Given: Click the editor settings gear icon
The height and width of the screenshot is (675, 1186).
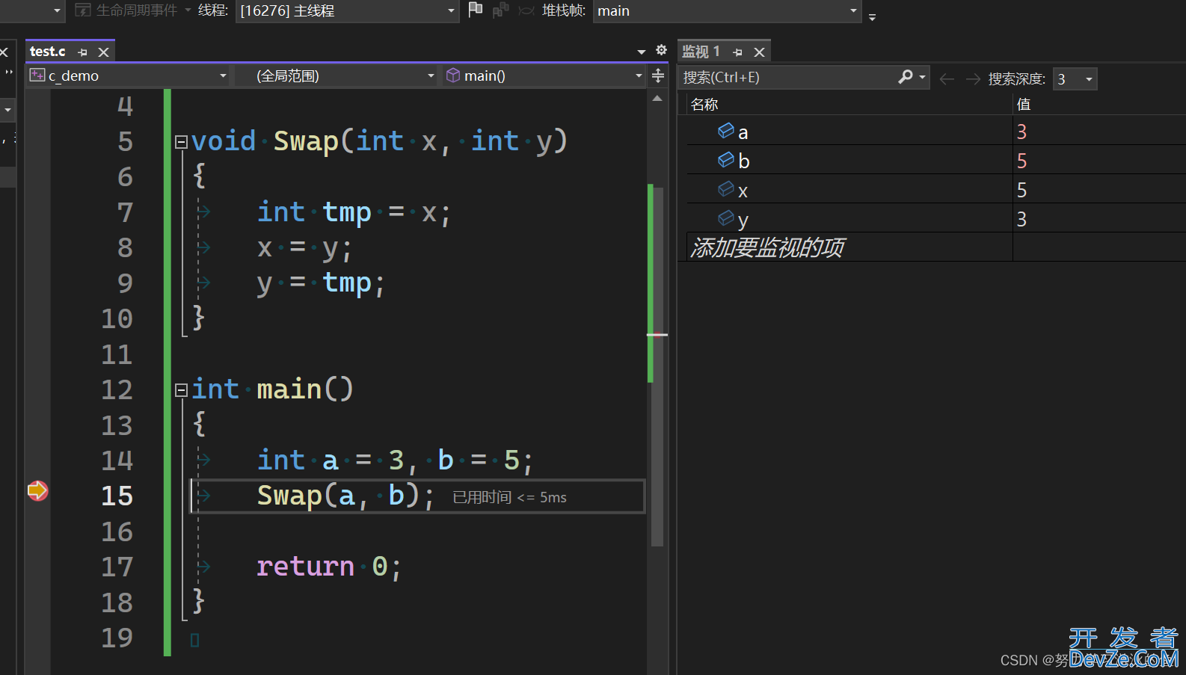Looking at the screenshot, I should (661, 50).
